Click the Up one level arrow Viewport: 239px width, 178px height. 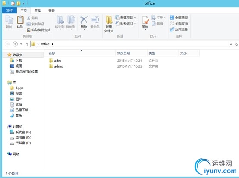[x=27, y=44]
